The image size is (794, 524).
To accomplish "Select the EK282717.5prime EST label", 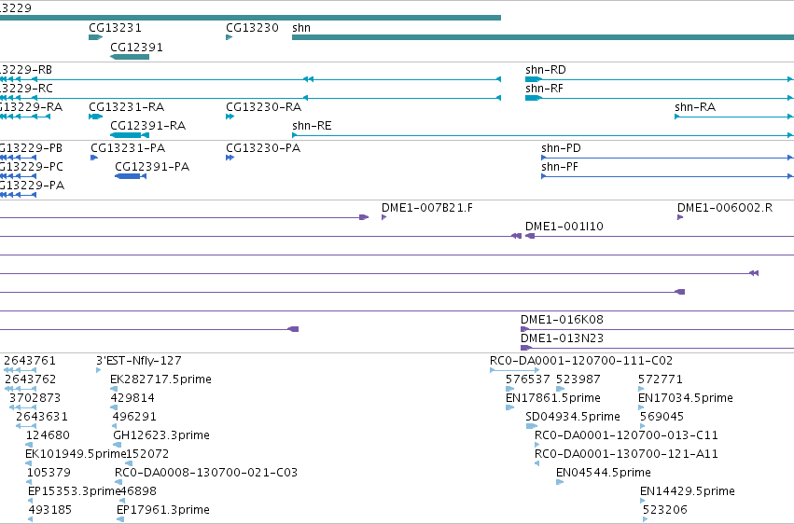I will coord(160,379).
